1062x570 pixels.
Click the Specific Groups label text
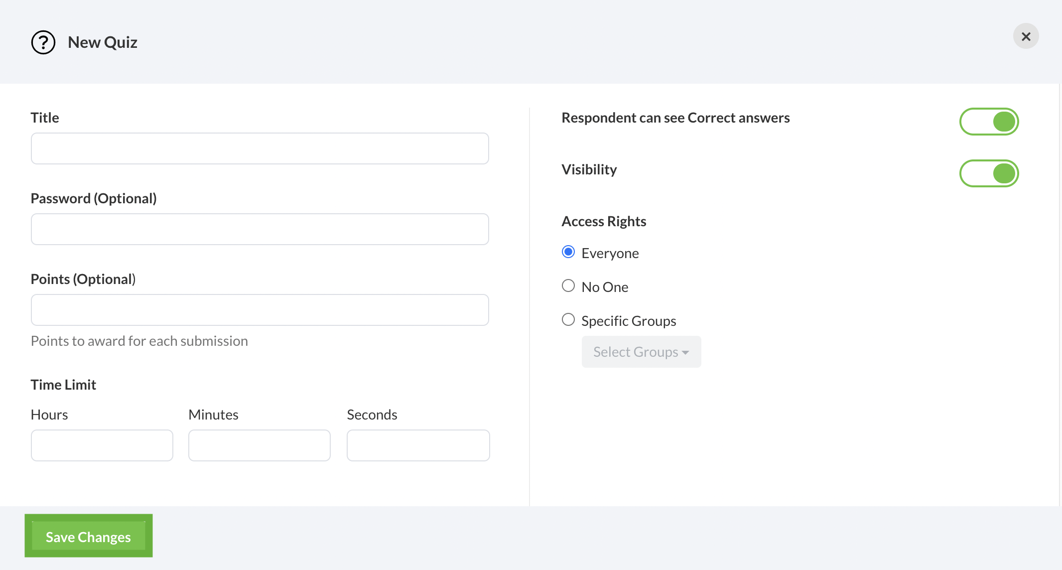pos(629,321)
